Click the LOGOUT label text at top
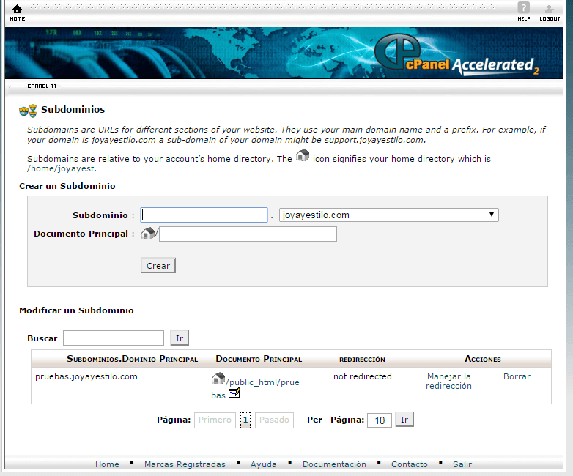The width and height of the screenshot is (573, 476). (x=550, y=18)
